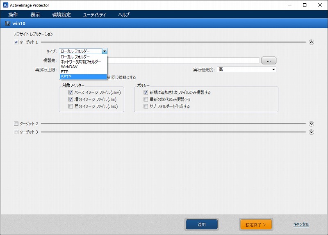Enable 最新の世代のみ複製する policy
328x235 pixels.
coord(146,99)
